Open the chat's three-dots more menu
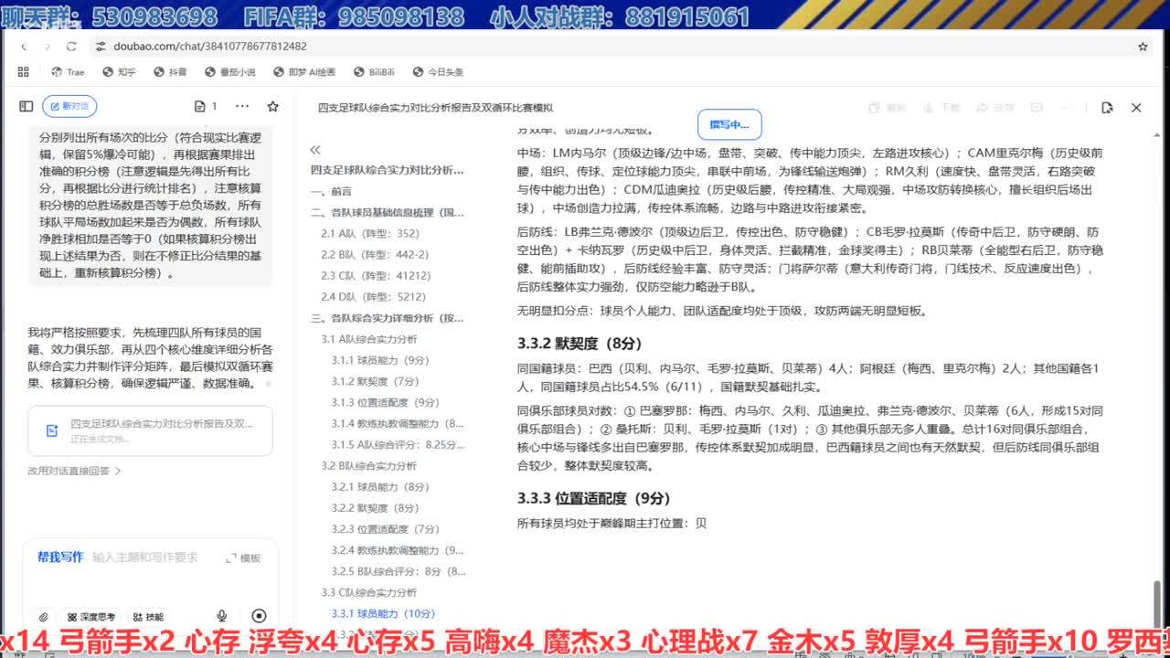 click(243, 107)
